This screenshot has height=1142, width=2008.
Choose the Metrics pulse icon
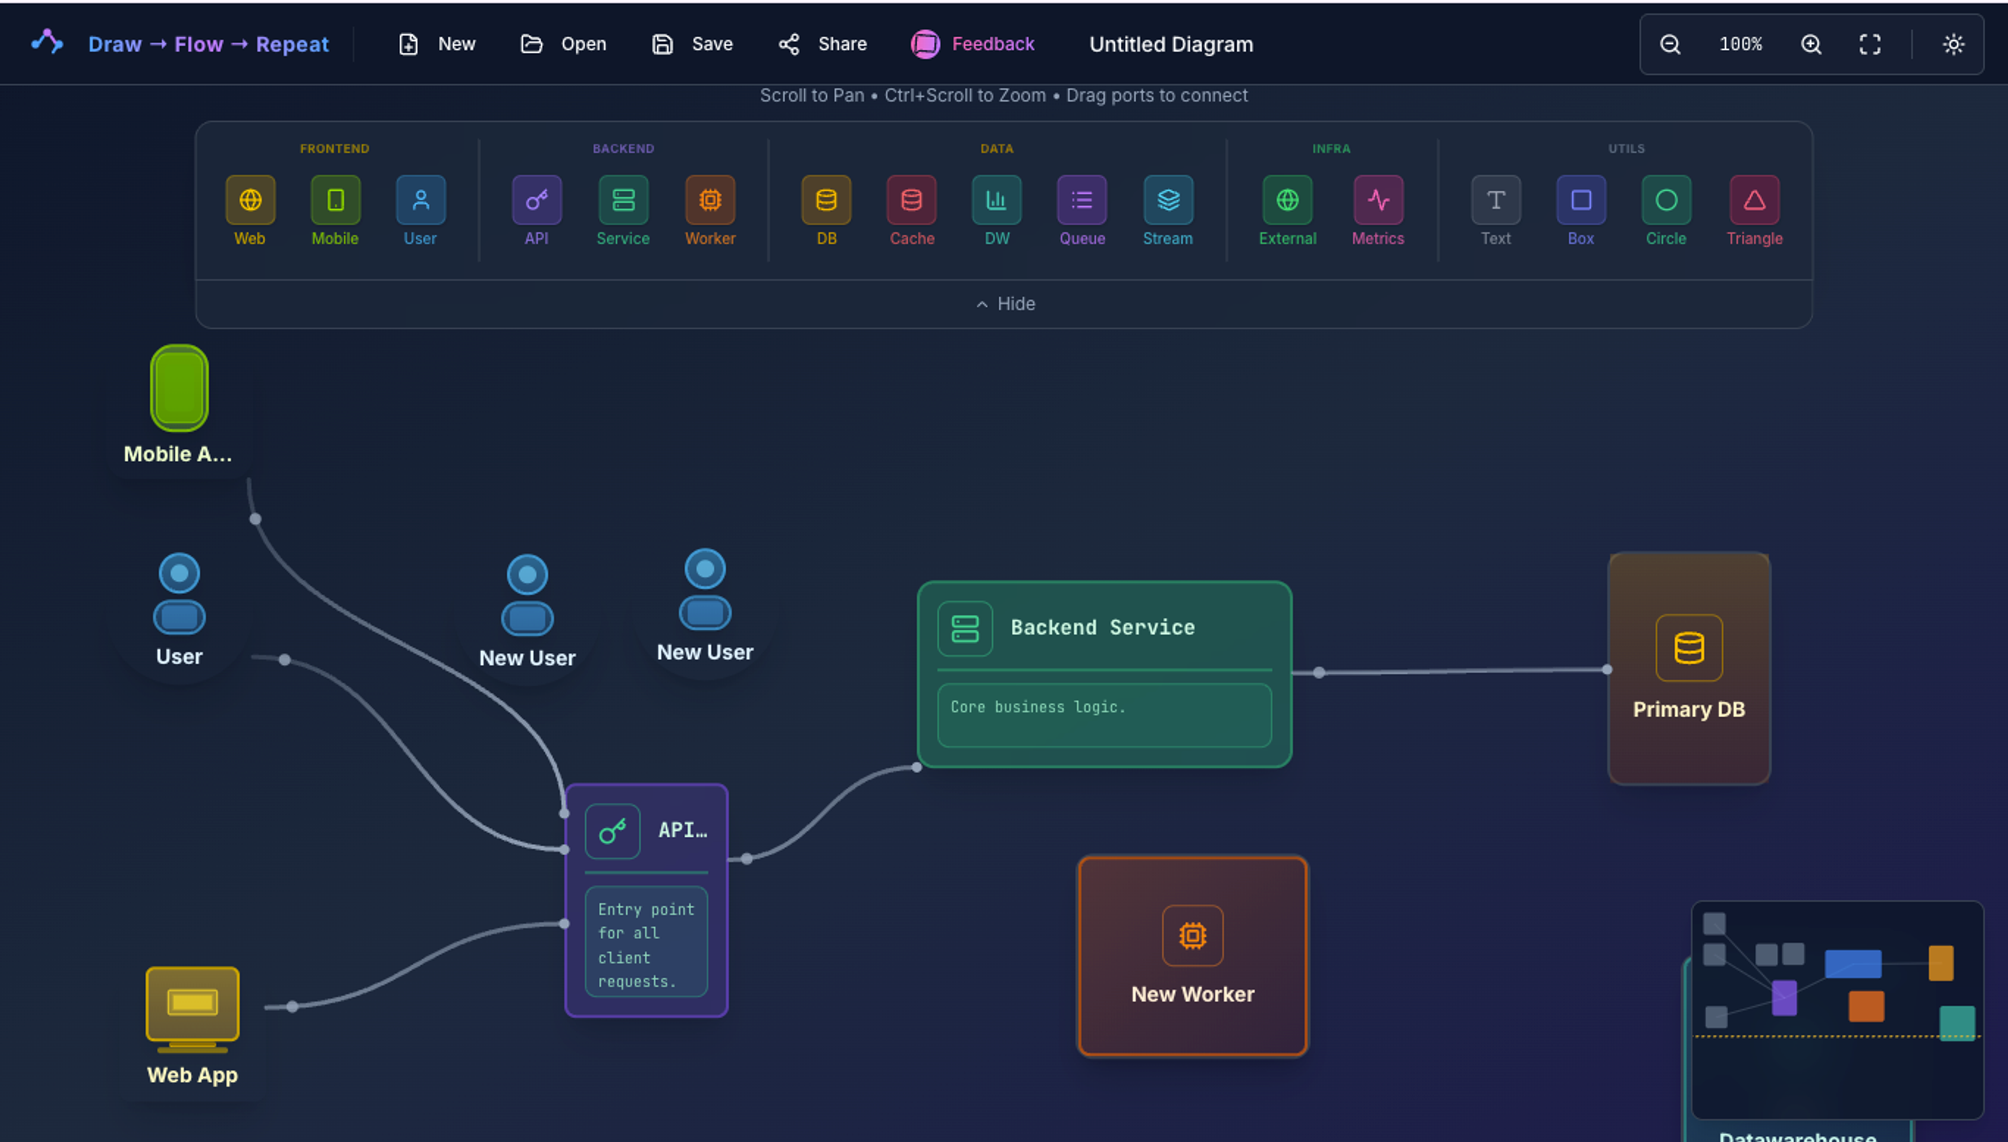pyautogui.click(x=1378, y=200)
